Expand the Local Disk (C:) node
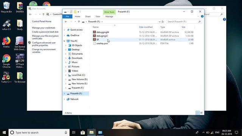This screenshot has height=136, width=242. point(66,75)
